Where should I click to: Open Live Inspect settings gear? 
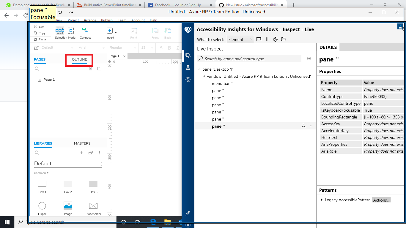(x=309, y=59)
